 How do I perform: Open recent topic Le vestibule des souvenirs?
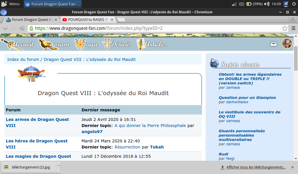tap(249, 114)
